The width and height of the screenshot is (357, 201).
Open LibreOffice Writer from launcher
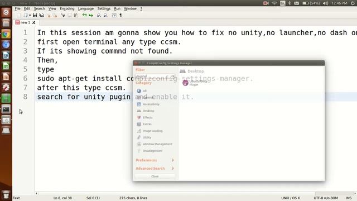click(6, 55)
